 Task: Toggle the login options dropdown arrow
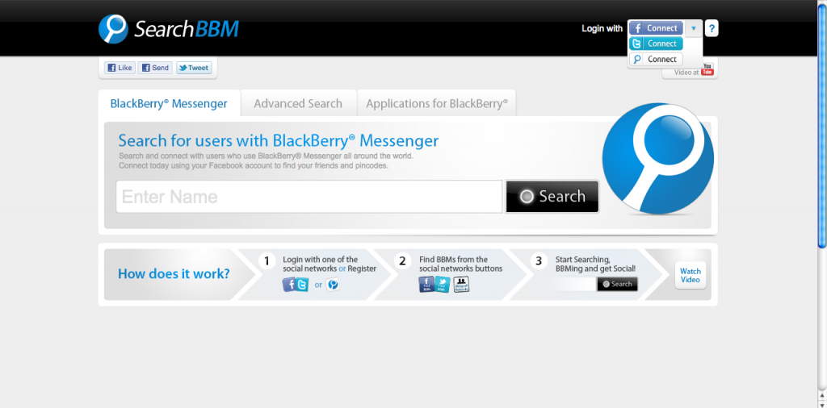click(x=694, y=28)
